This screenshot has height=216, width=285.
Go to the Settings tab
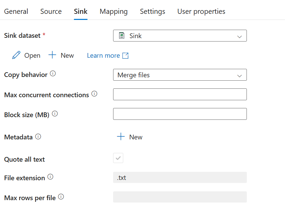coord(152,11)
